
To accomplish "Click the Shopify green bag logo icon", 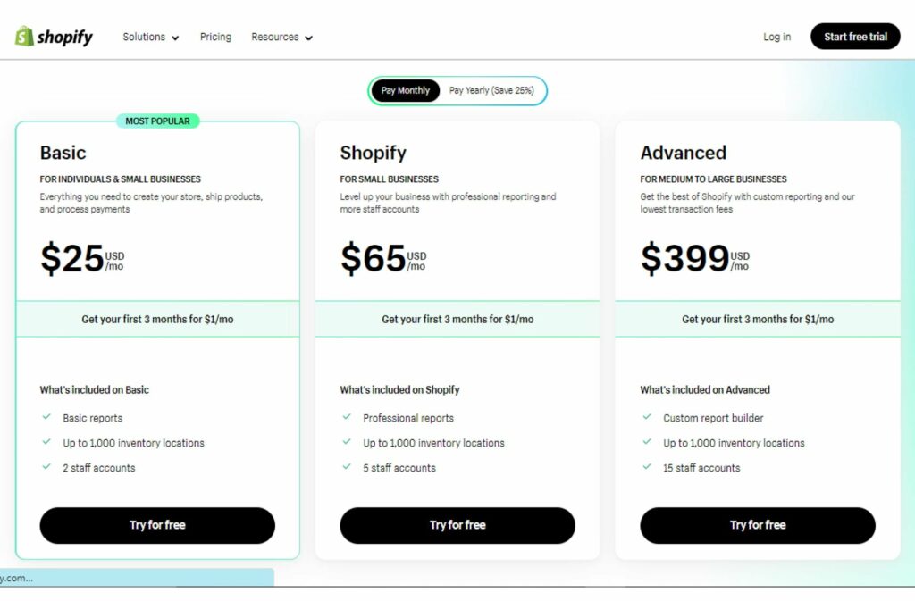I will [21, 37].
